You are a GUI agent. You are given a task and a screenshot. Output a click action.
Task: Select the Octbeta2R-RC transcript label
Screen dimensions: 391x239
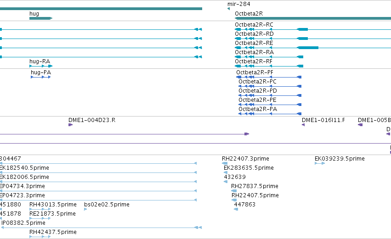tap(254, 25)
